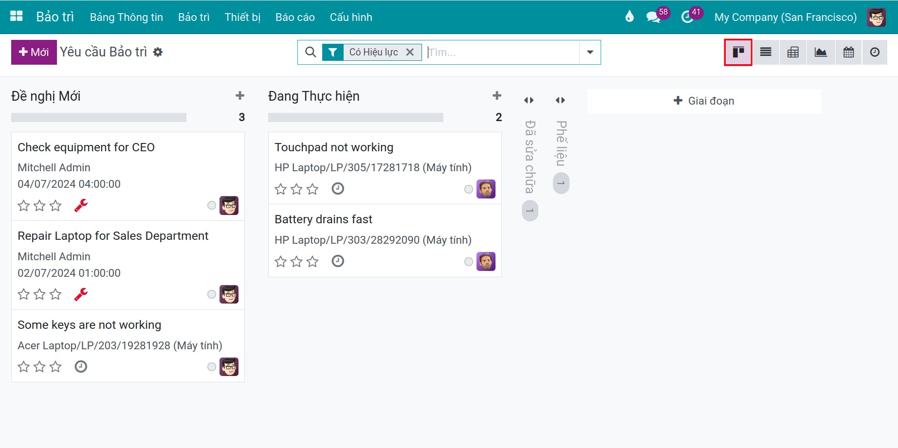Viewport: 898px width, 448px height.
Task: Click wrench icon on Check equipment for CEO
Action: pyautogui.click(x=81, y=205)
